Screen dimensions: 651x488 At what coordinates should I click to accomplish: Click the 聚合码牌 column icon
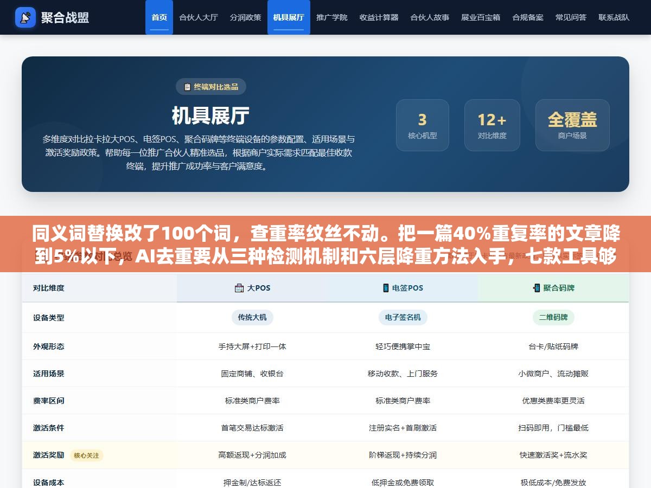coord(537,288)
